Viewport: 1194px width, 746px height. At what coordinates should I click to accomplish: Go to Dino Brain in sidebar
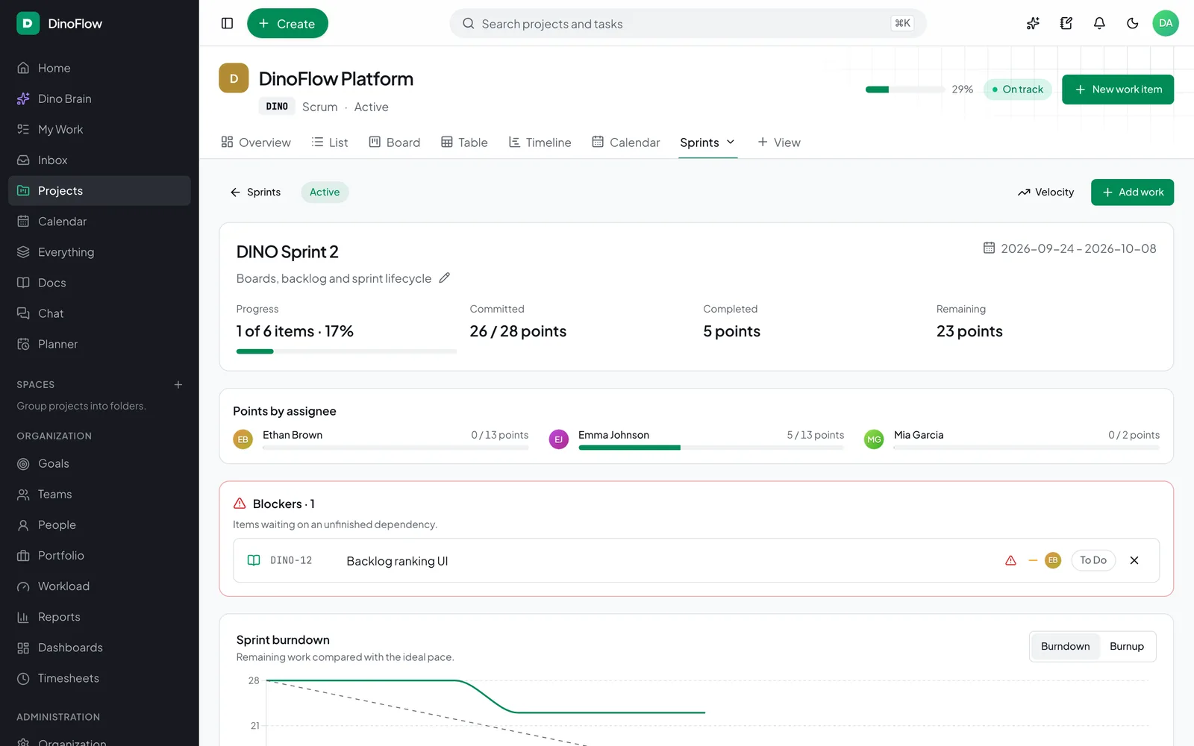tap(99, 98)
